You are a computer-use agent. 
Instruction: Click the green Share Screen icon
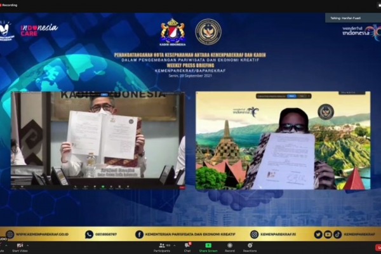coord(208,245)
